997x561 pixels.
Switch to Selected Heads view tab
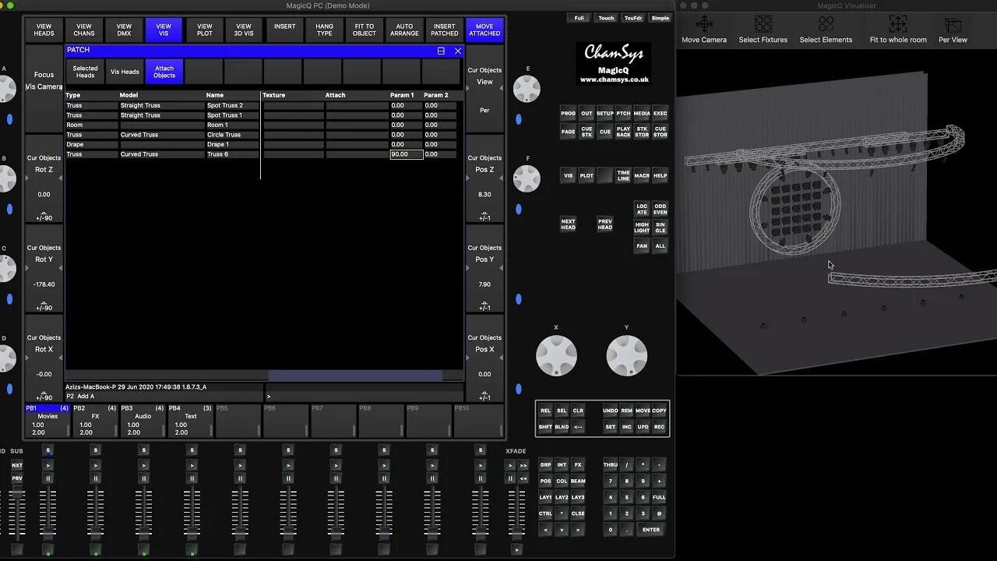(x=85, y=72)
